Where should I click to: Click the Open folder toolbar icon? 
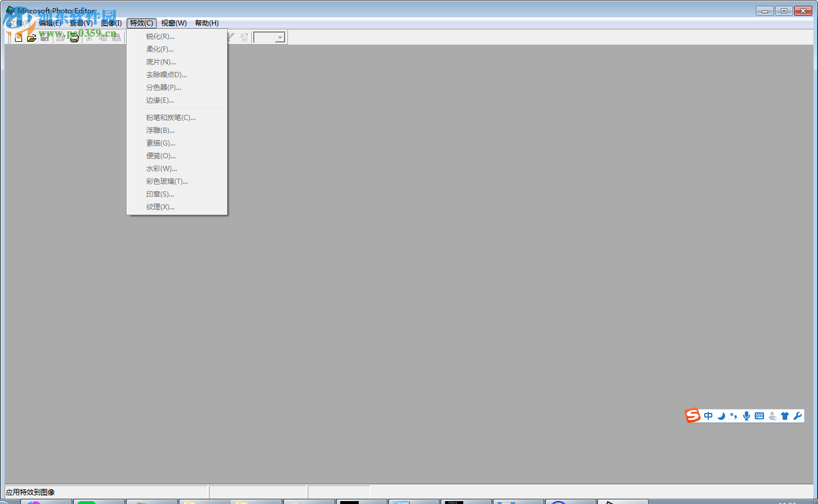click(x=32, y=38)
